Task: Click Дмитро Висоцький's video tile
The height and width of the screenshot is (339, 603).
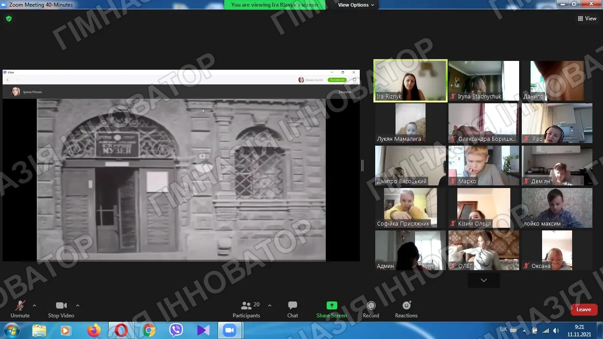Action: (x=411, y=166)
